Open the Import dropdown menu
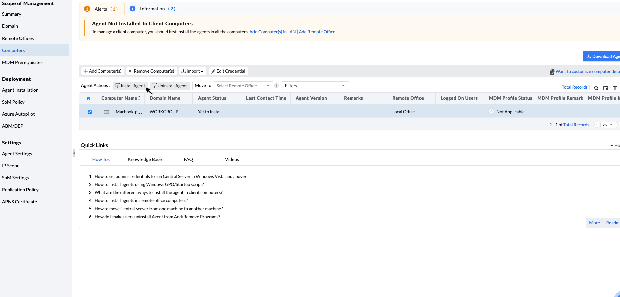This screenshot has width=620, height=297. pyautogui.click(x=192, y=71)
